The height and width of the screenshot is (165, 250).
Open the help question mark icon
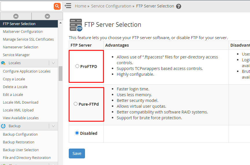point(179,6)
